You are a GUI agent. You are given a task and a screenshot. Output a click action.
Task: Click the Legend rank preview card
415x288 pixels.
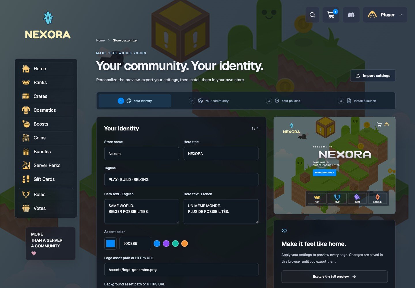pos(378,198)
